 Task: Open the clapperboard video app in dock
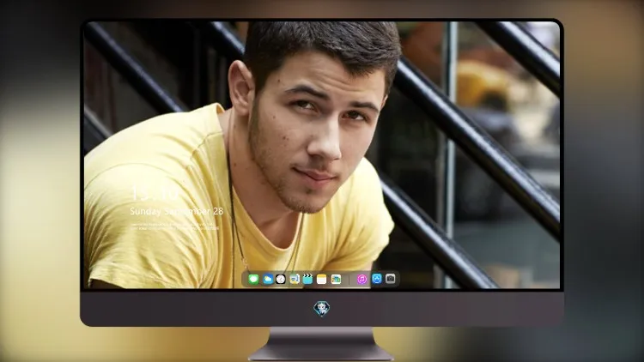307,280
